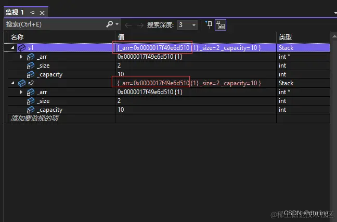Click the s2 object cube icon
Screen dimensions: 337x222
pyautogui.click(x=22, y=83)
